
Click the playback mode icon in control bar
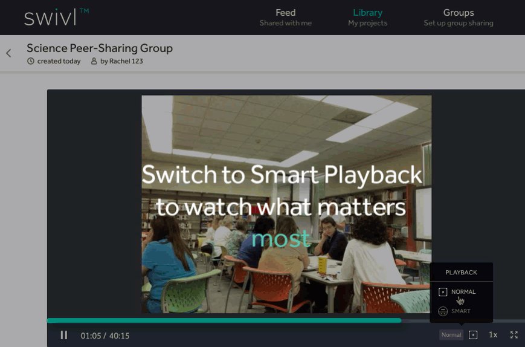(x=473, y=335)
